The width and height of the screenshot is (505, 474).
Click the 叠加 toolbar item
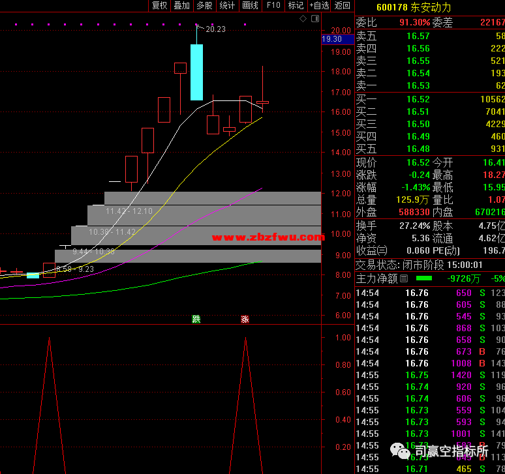pos(181,5)
